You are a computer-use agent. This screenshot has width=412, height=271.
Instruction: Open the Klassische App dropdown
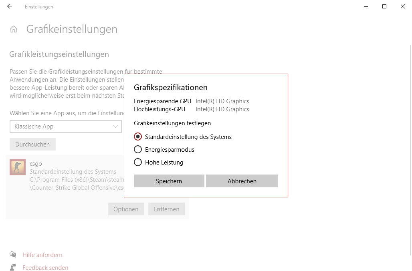tap(66, 126)
